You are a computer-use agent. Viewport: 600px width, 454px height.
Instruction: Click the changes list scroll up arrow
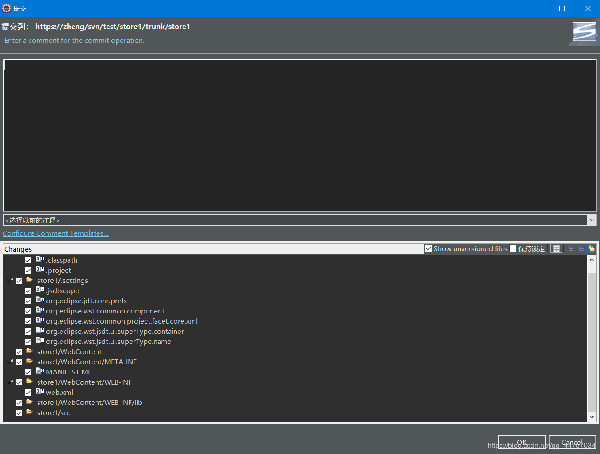tap(592, 260)
